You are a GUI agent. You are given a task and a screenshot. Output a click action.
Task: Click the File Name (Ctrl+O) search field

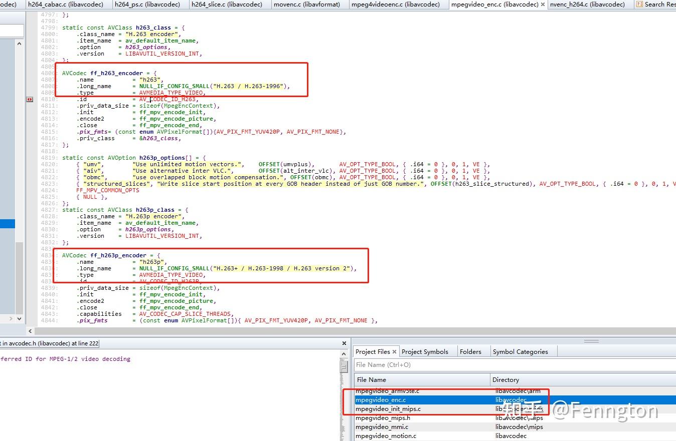pos(515,365)
